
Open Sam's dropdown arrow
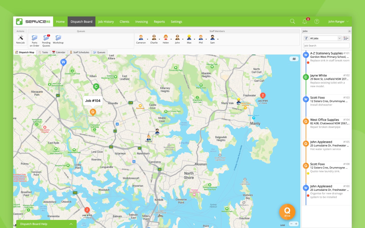pyautogui.click(x=218, y=39)
